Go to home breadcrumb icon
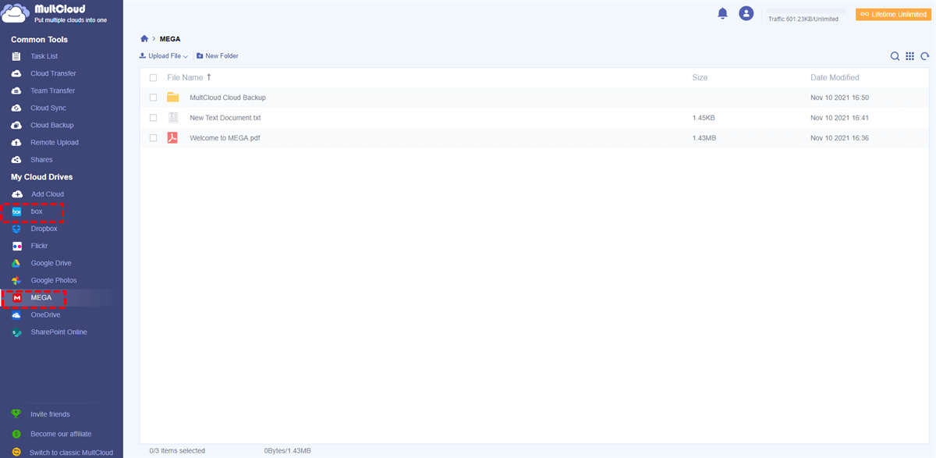The height and width of the screenshot is (458, 936). click(144, 38)
